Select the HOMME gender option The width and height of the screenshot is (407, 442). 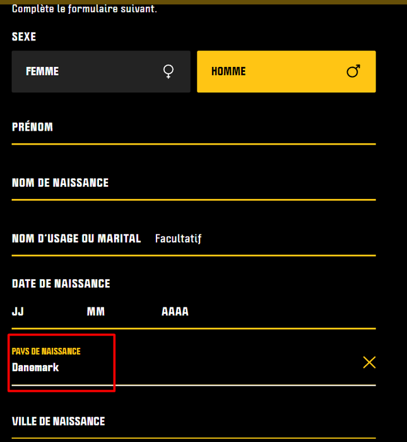click(x=286, y=72)
